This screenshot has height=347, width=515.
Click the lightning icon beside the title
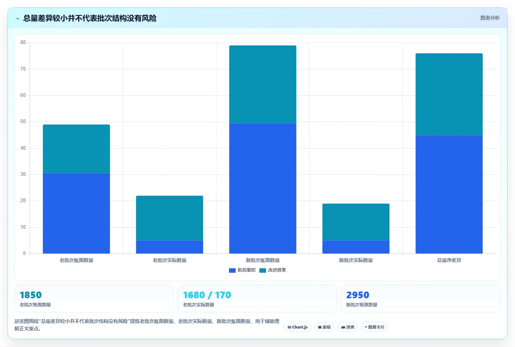pos(17,18)
